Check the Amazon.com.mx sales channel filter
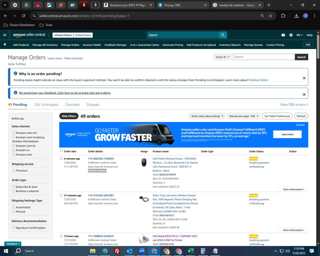320x256 pixels. (x=13, y=133)
